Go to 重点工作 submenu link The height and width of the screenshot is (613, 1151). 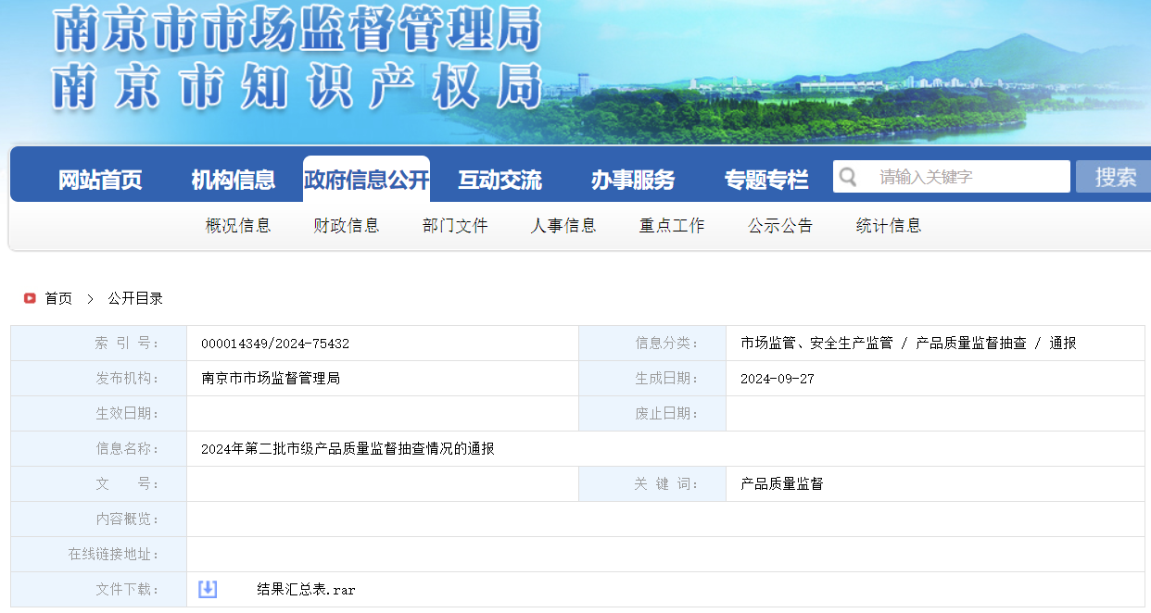[x=672, y=226]
